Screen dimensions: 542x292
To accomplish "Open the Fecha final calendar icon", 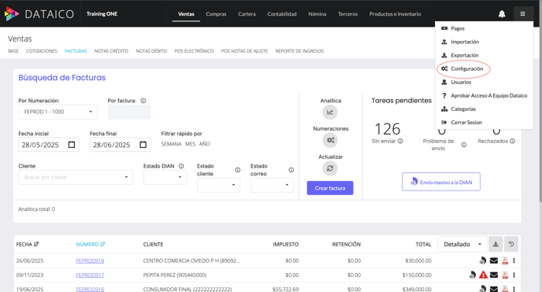I will [143, 145].
